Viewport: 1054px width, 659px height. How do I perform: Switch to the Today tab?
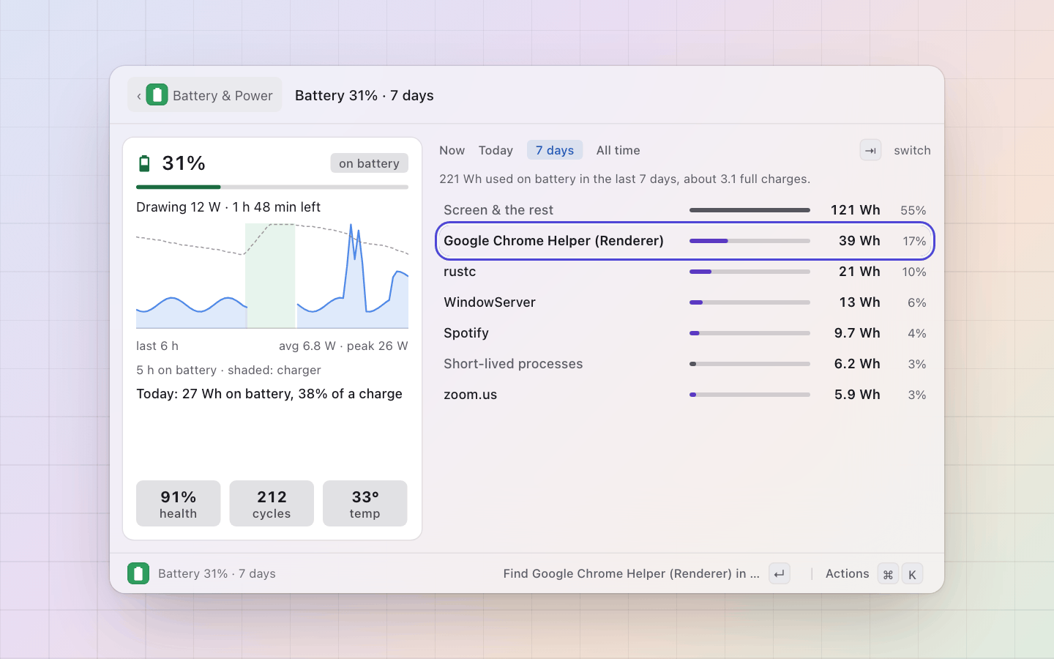coord(496,150)
